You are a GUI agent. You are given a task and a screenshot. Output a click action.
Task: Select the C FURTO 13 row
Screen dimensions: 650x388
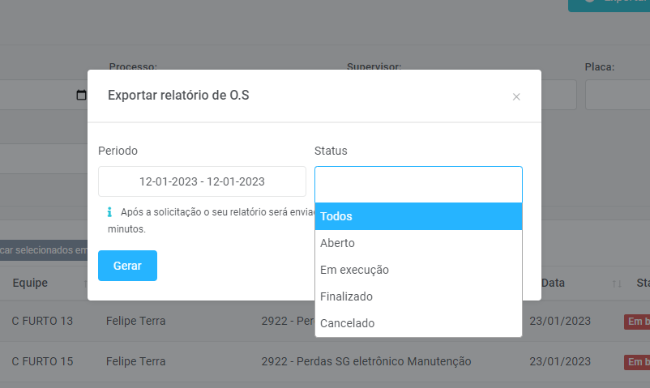pos(42,321)
